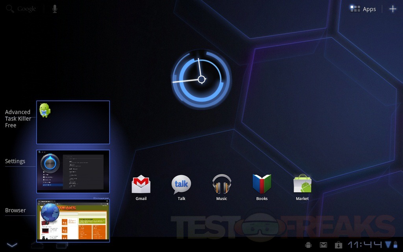Open the Gmail app
The width and height of the screenshot is (403, 252).
point(141,184)
